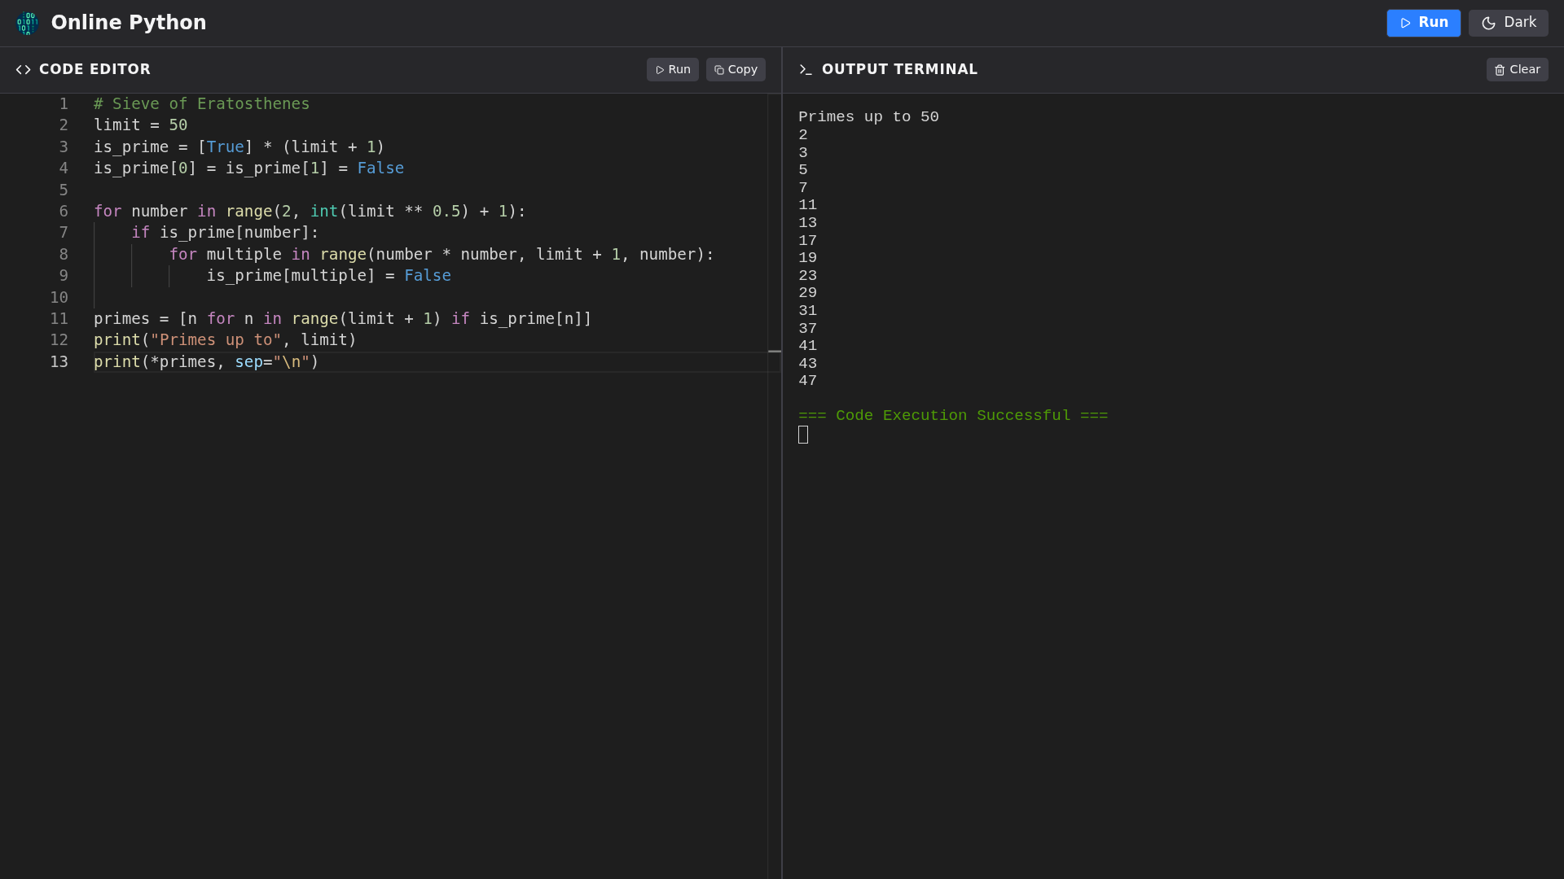This screenshot has width=1564, height=879.
Task: Click the terminal cursor block
Action: click(803, 435)
